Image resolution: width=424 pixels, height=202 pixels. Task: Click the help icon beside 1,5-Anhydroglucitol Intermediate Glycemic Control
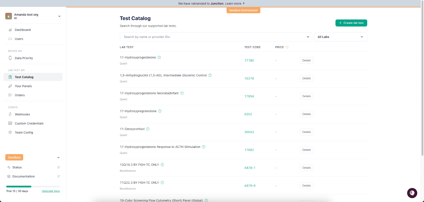pyautogui.click(x=210, y=75)
